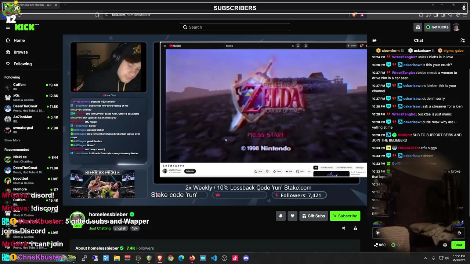
Task: Open Microsoft Edge from the taskbar
Action: (x=181, y=258)
